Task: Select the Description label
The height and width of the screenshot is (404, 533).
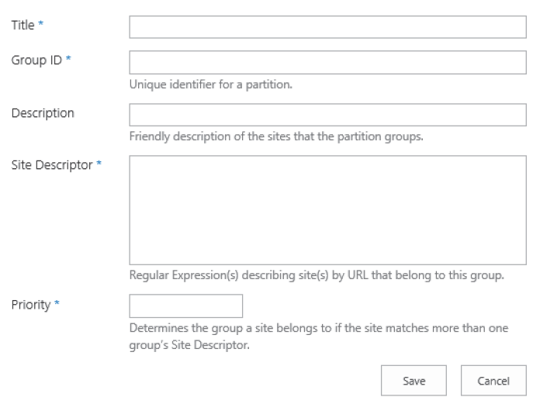Action: click(43, 113)
